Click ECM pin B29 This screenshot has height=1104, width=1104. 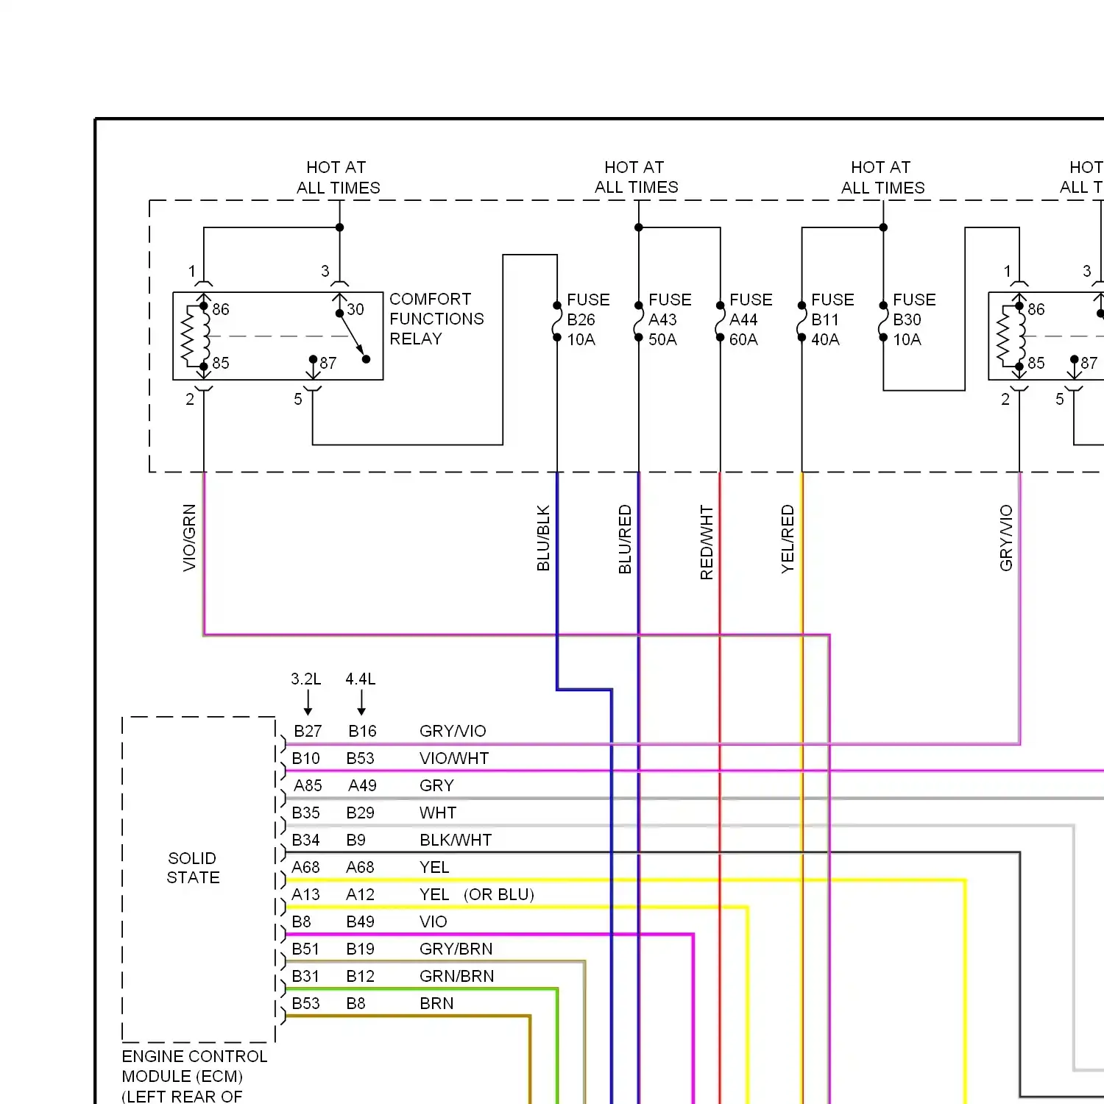click(360, 813)
